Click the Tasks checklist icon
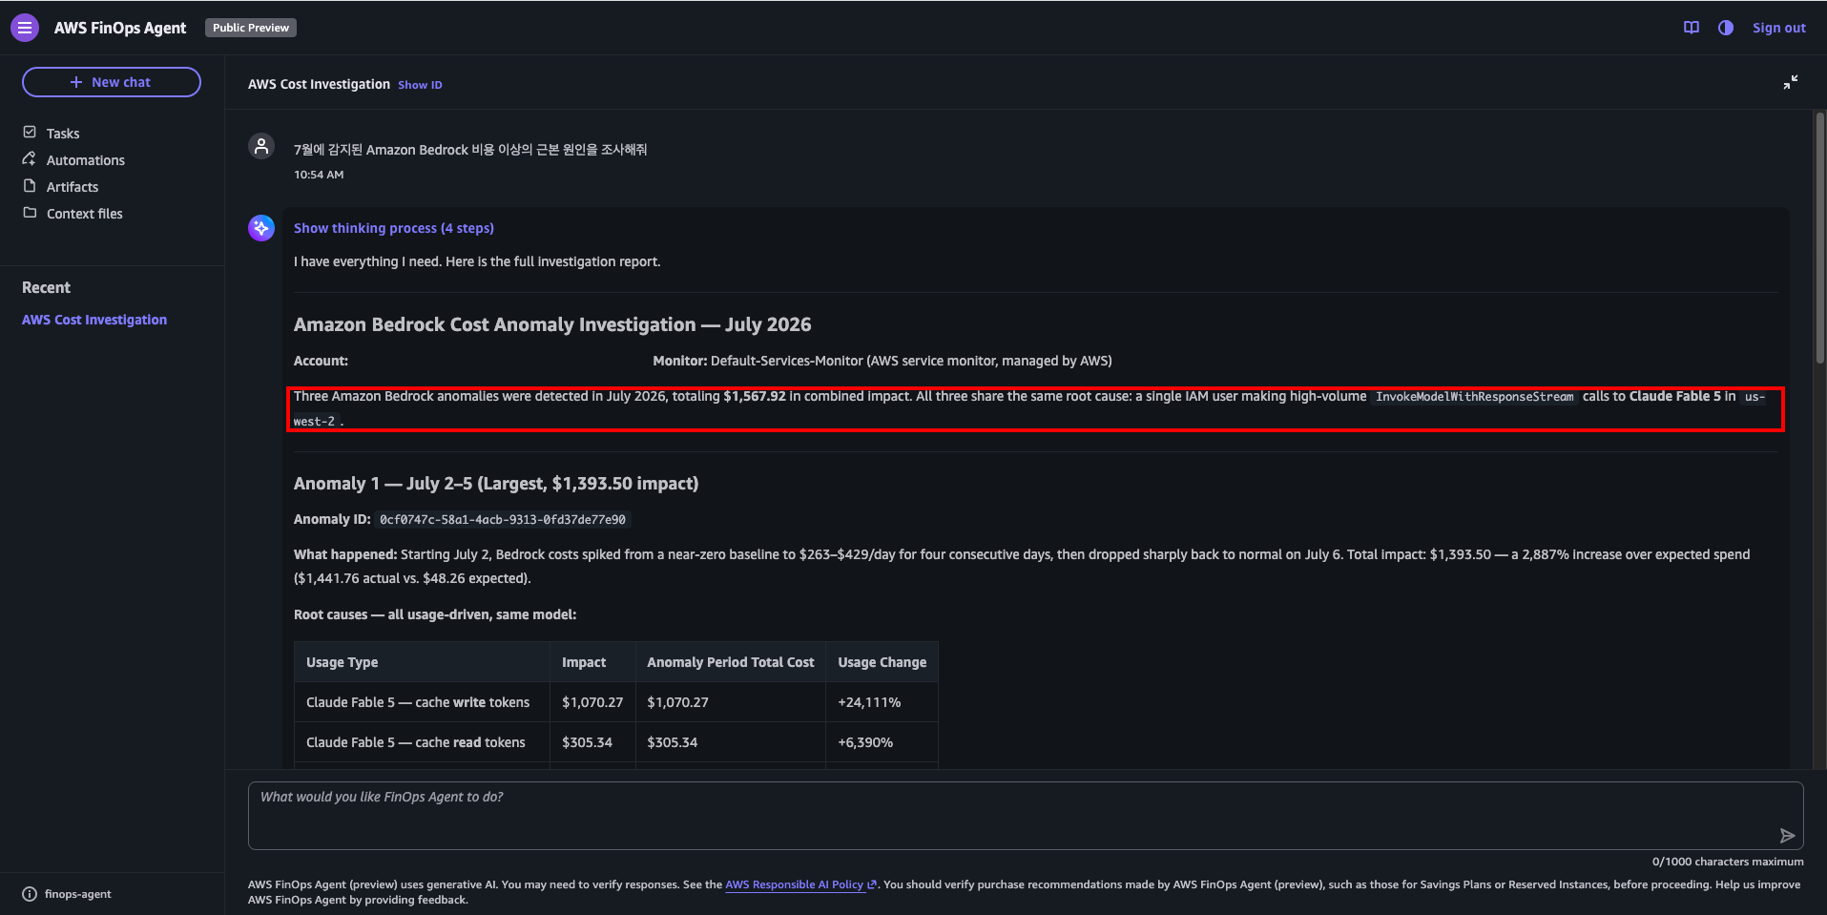The image size is (1827, 915). click(30, 133)
